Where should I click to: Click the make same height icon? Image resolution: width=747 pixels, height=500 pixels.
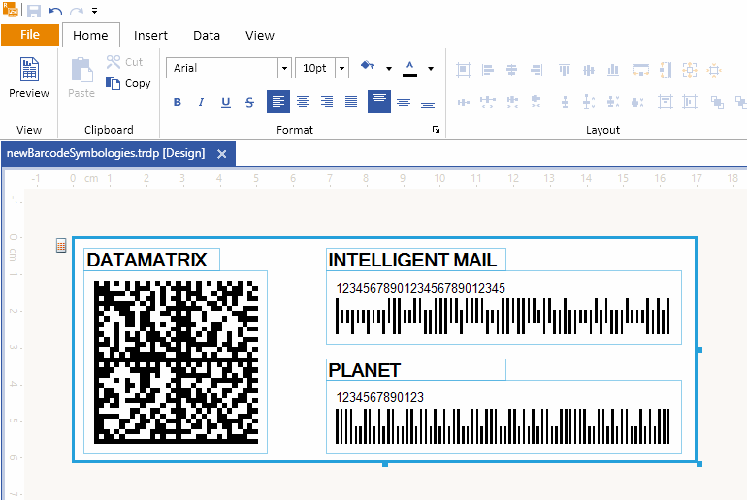[666, 70]
